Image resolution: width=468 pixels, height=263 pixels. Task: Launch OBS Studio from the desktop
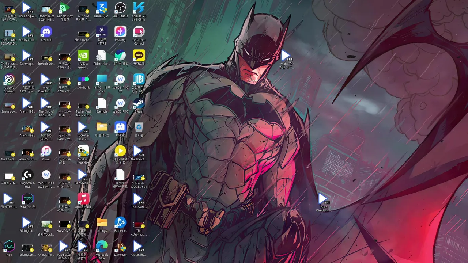click(120, 10)
